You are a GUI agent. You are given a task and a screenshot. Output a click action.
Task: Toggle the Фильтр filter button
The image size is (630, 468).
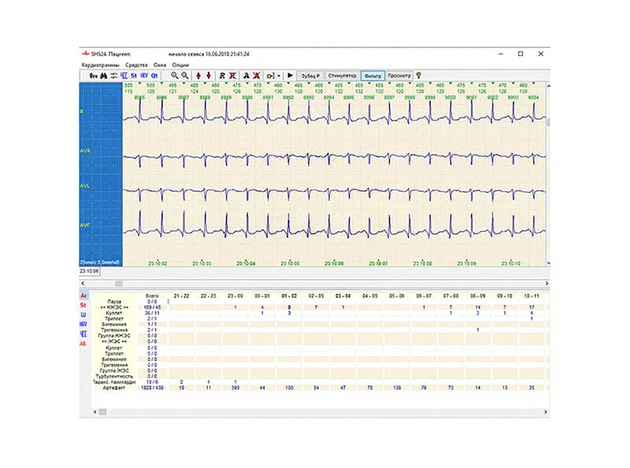372,76
